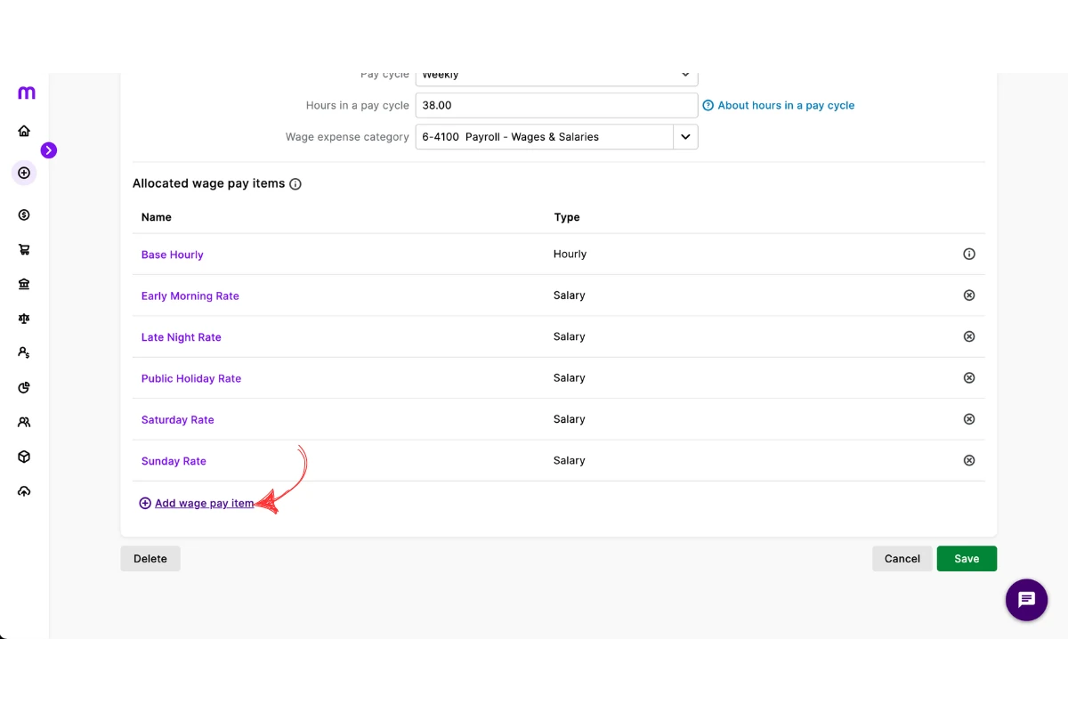Screen dimensions: 1068x712
Task: Click the Salary type of Early Morning Rate
Action: pos(569,295)
